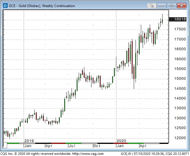Click the Jan label under 2020

click(120, 146)
